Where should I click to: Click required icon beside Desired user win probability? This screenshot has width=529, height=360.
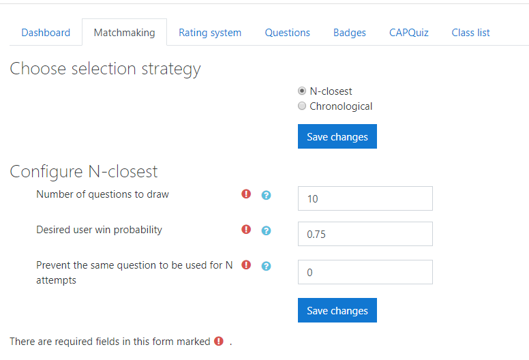247,230
